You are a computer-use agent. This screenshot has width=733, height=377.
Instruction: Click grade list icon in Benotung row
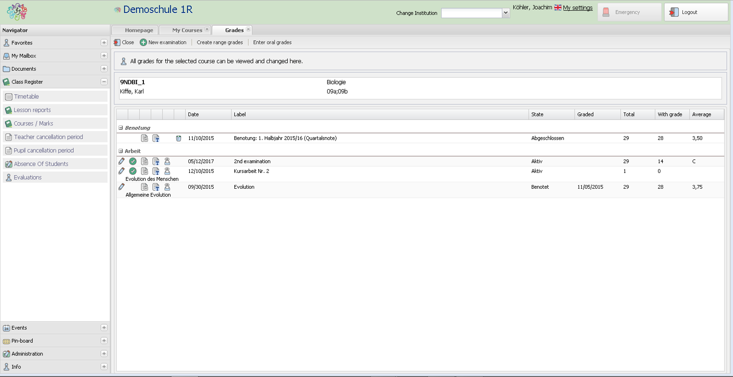tap(144, 138)
